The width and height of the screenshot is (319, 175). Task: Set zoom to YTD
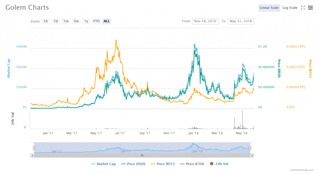(x=96, y=21)
